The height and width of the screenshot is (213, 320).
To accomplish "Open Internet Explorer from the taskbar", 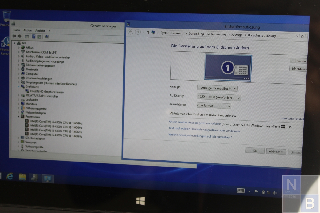I will coord(10,176).
